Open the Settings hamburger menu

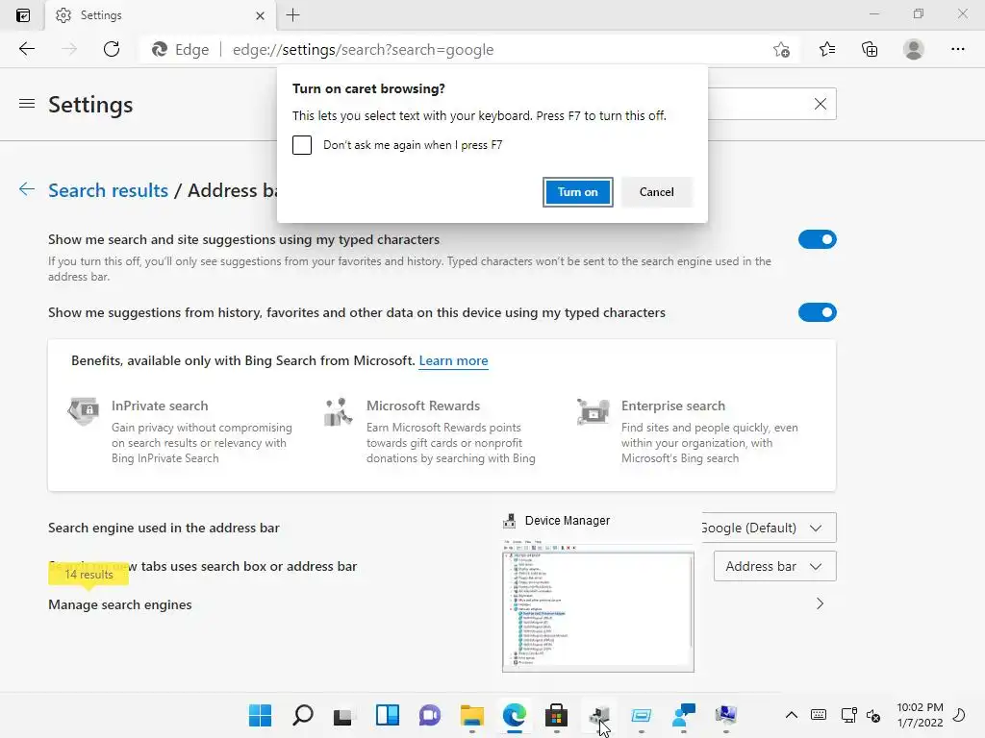point(26,104)
